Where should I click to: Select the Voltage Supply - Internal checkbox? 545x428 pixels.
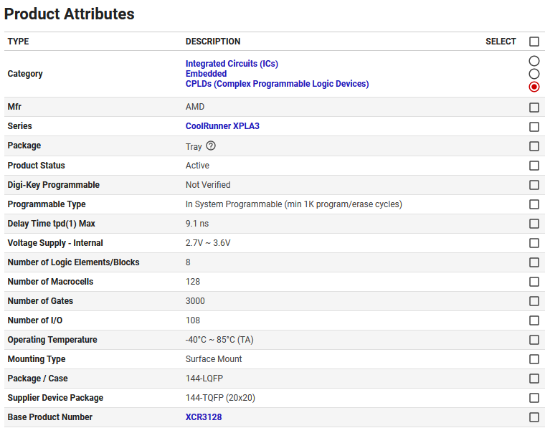(534, 243)
